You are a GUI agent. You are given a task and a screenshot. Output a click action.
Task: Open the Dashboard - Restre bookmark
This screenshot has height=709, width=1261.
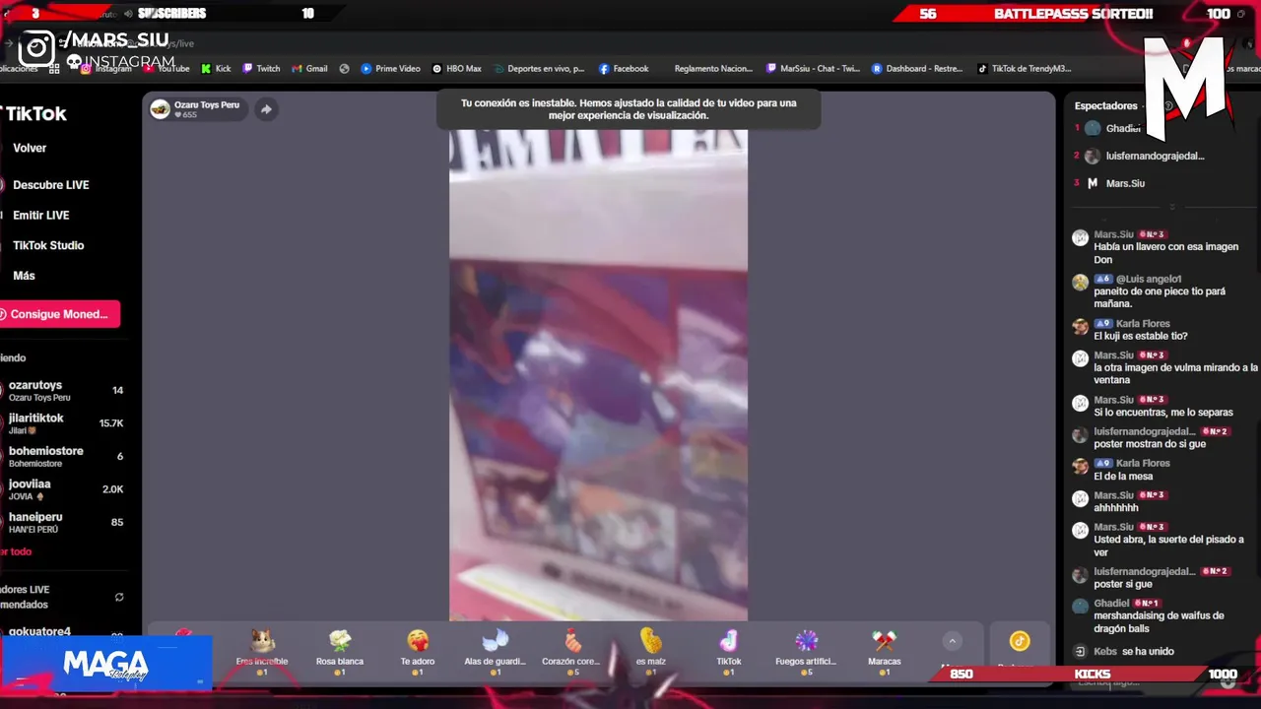point(917,69)
